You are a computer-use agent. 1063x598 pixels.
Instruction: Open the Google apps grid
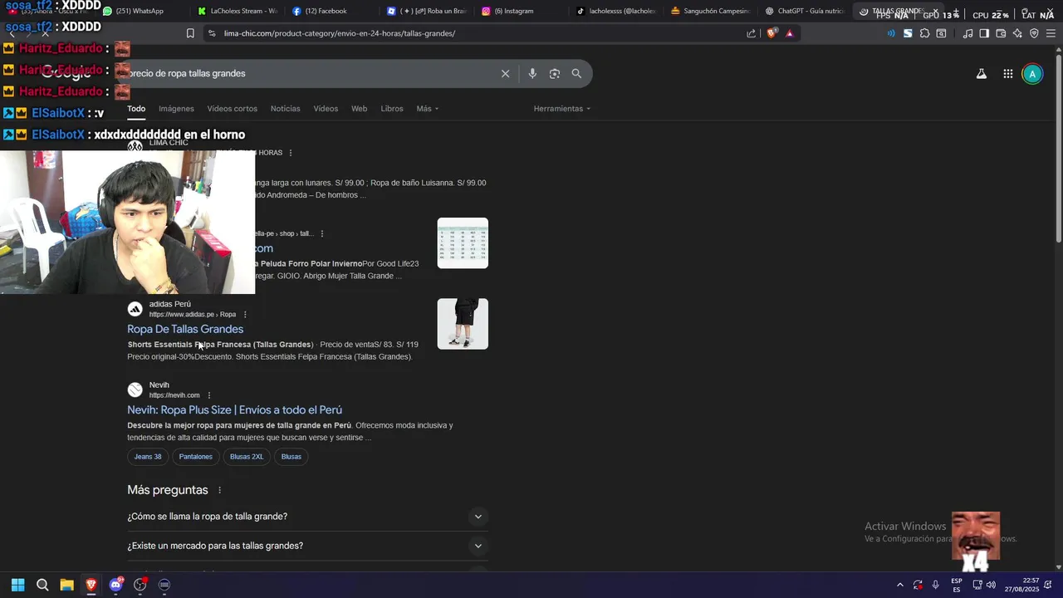pyautogui.click(x=1007, y=74)
